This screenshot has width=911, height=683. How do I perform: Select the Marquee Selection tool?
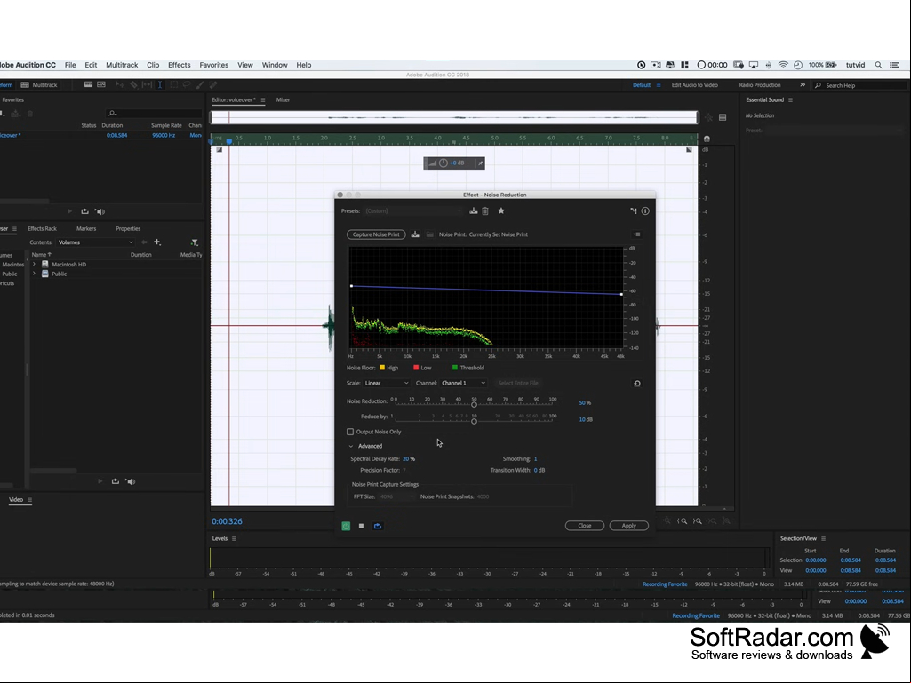(x=173, y=84)
